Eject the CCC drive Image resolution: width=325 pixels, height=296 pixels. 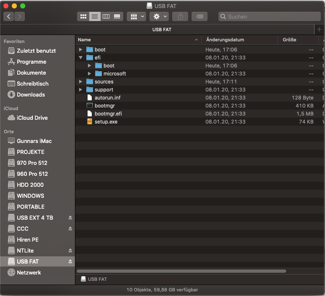coord(70,229)
